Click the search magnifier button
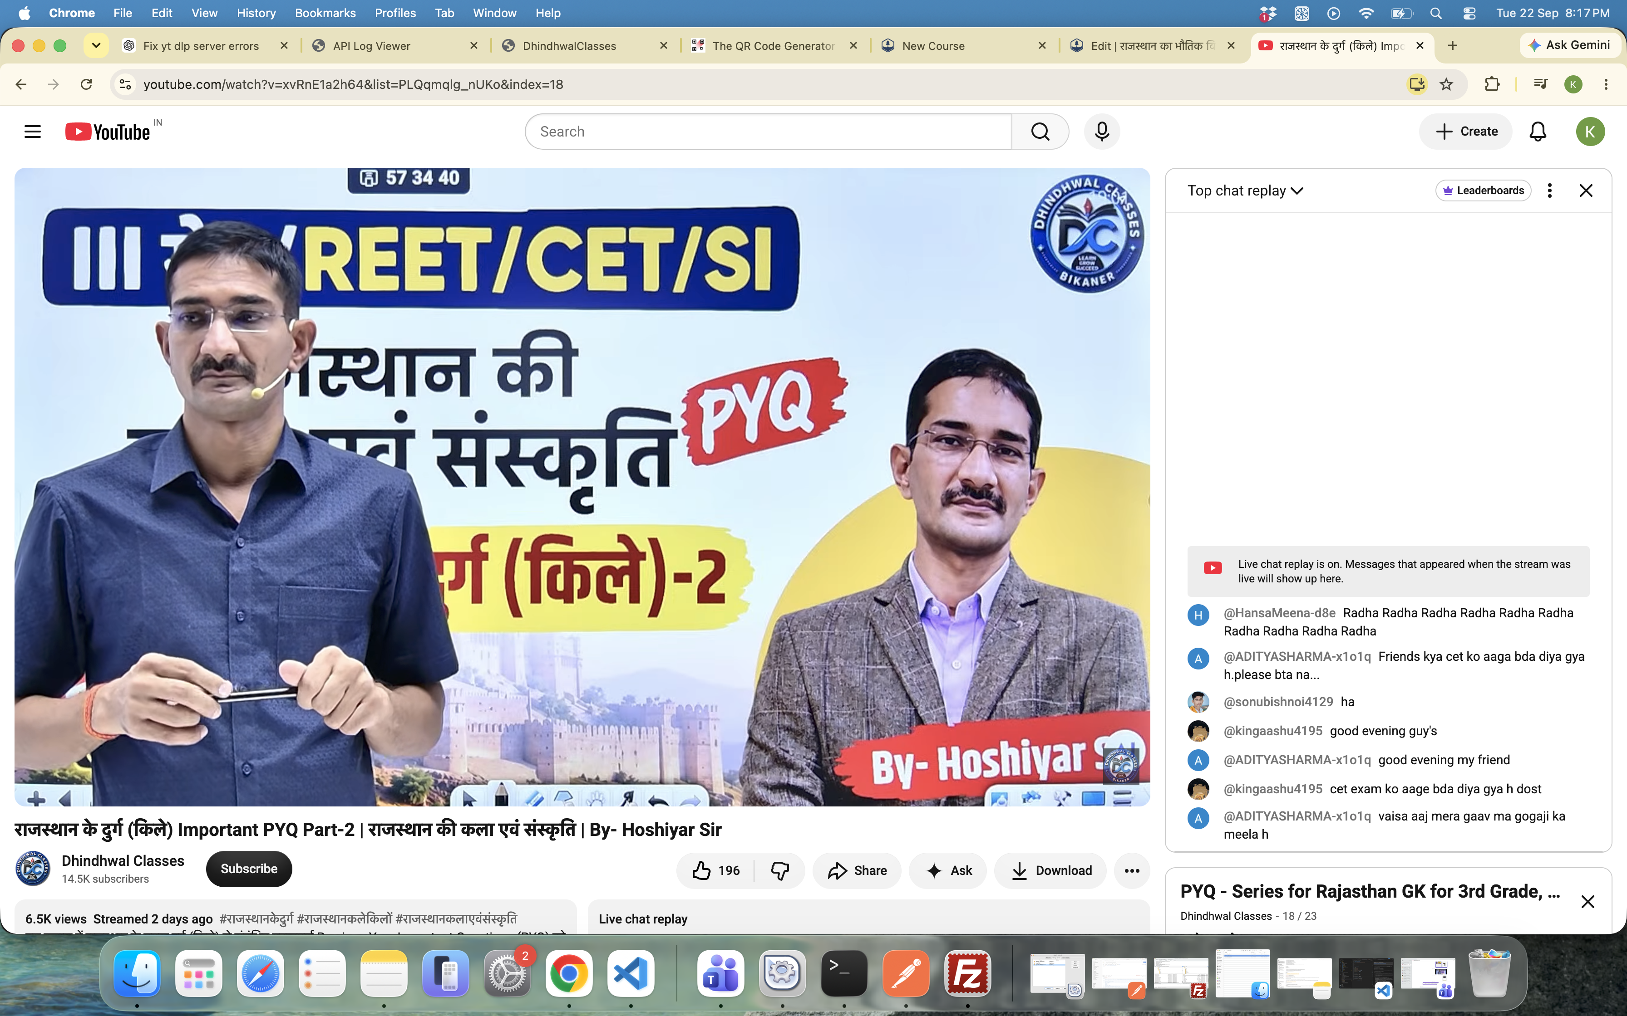 (x=1040, y=132)
